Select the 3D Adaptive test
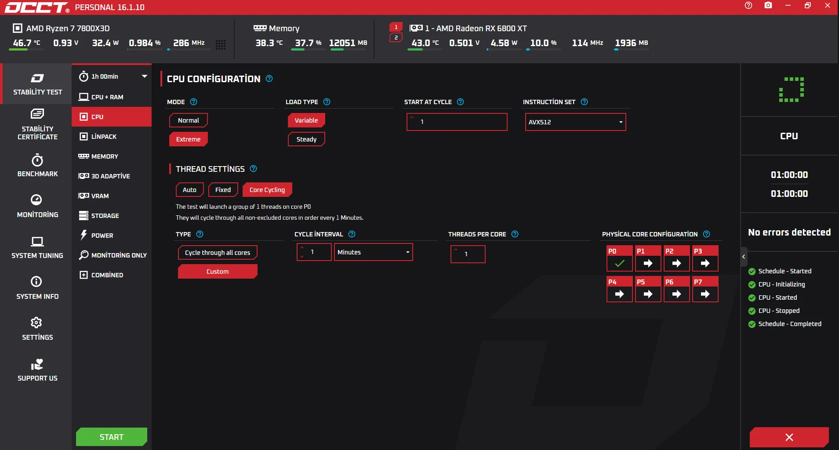Screen dimensions: 839x450 click(112, 176)
